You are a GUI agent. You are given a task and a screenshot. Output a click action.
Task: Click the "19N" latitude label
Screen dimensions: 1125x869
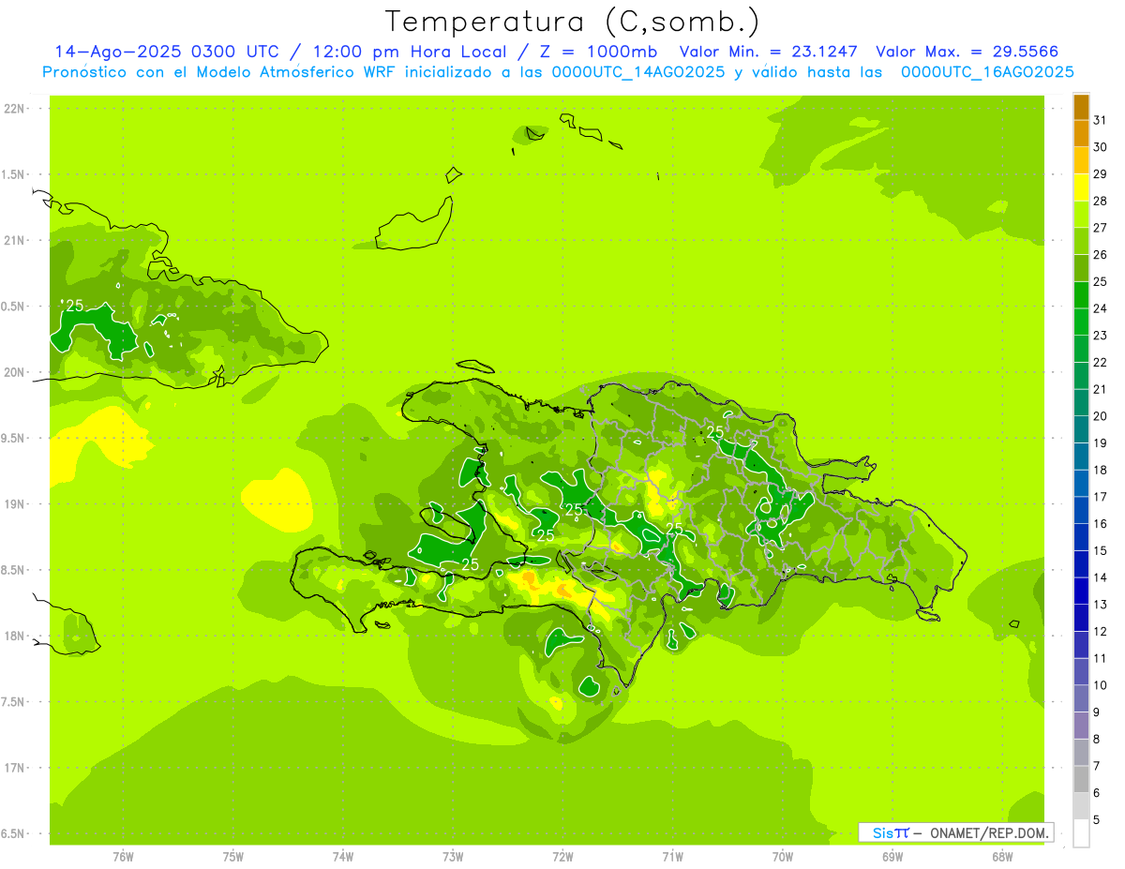16,503
